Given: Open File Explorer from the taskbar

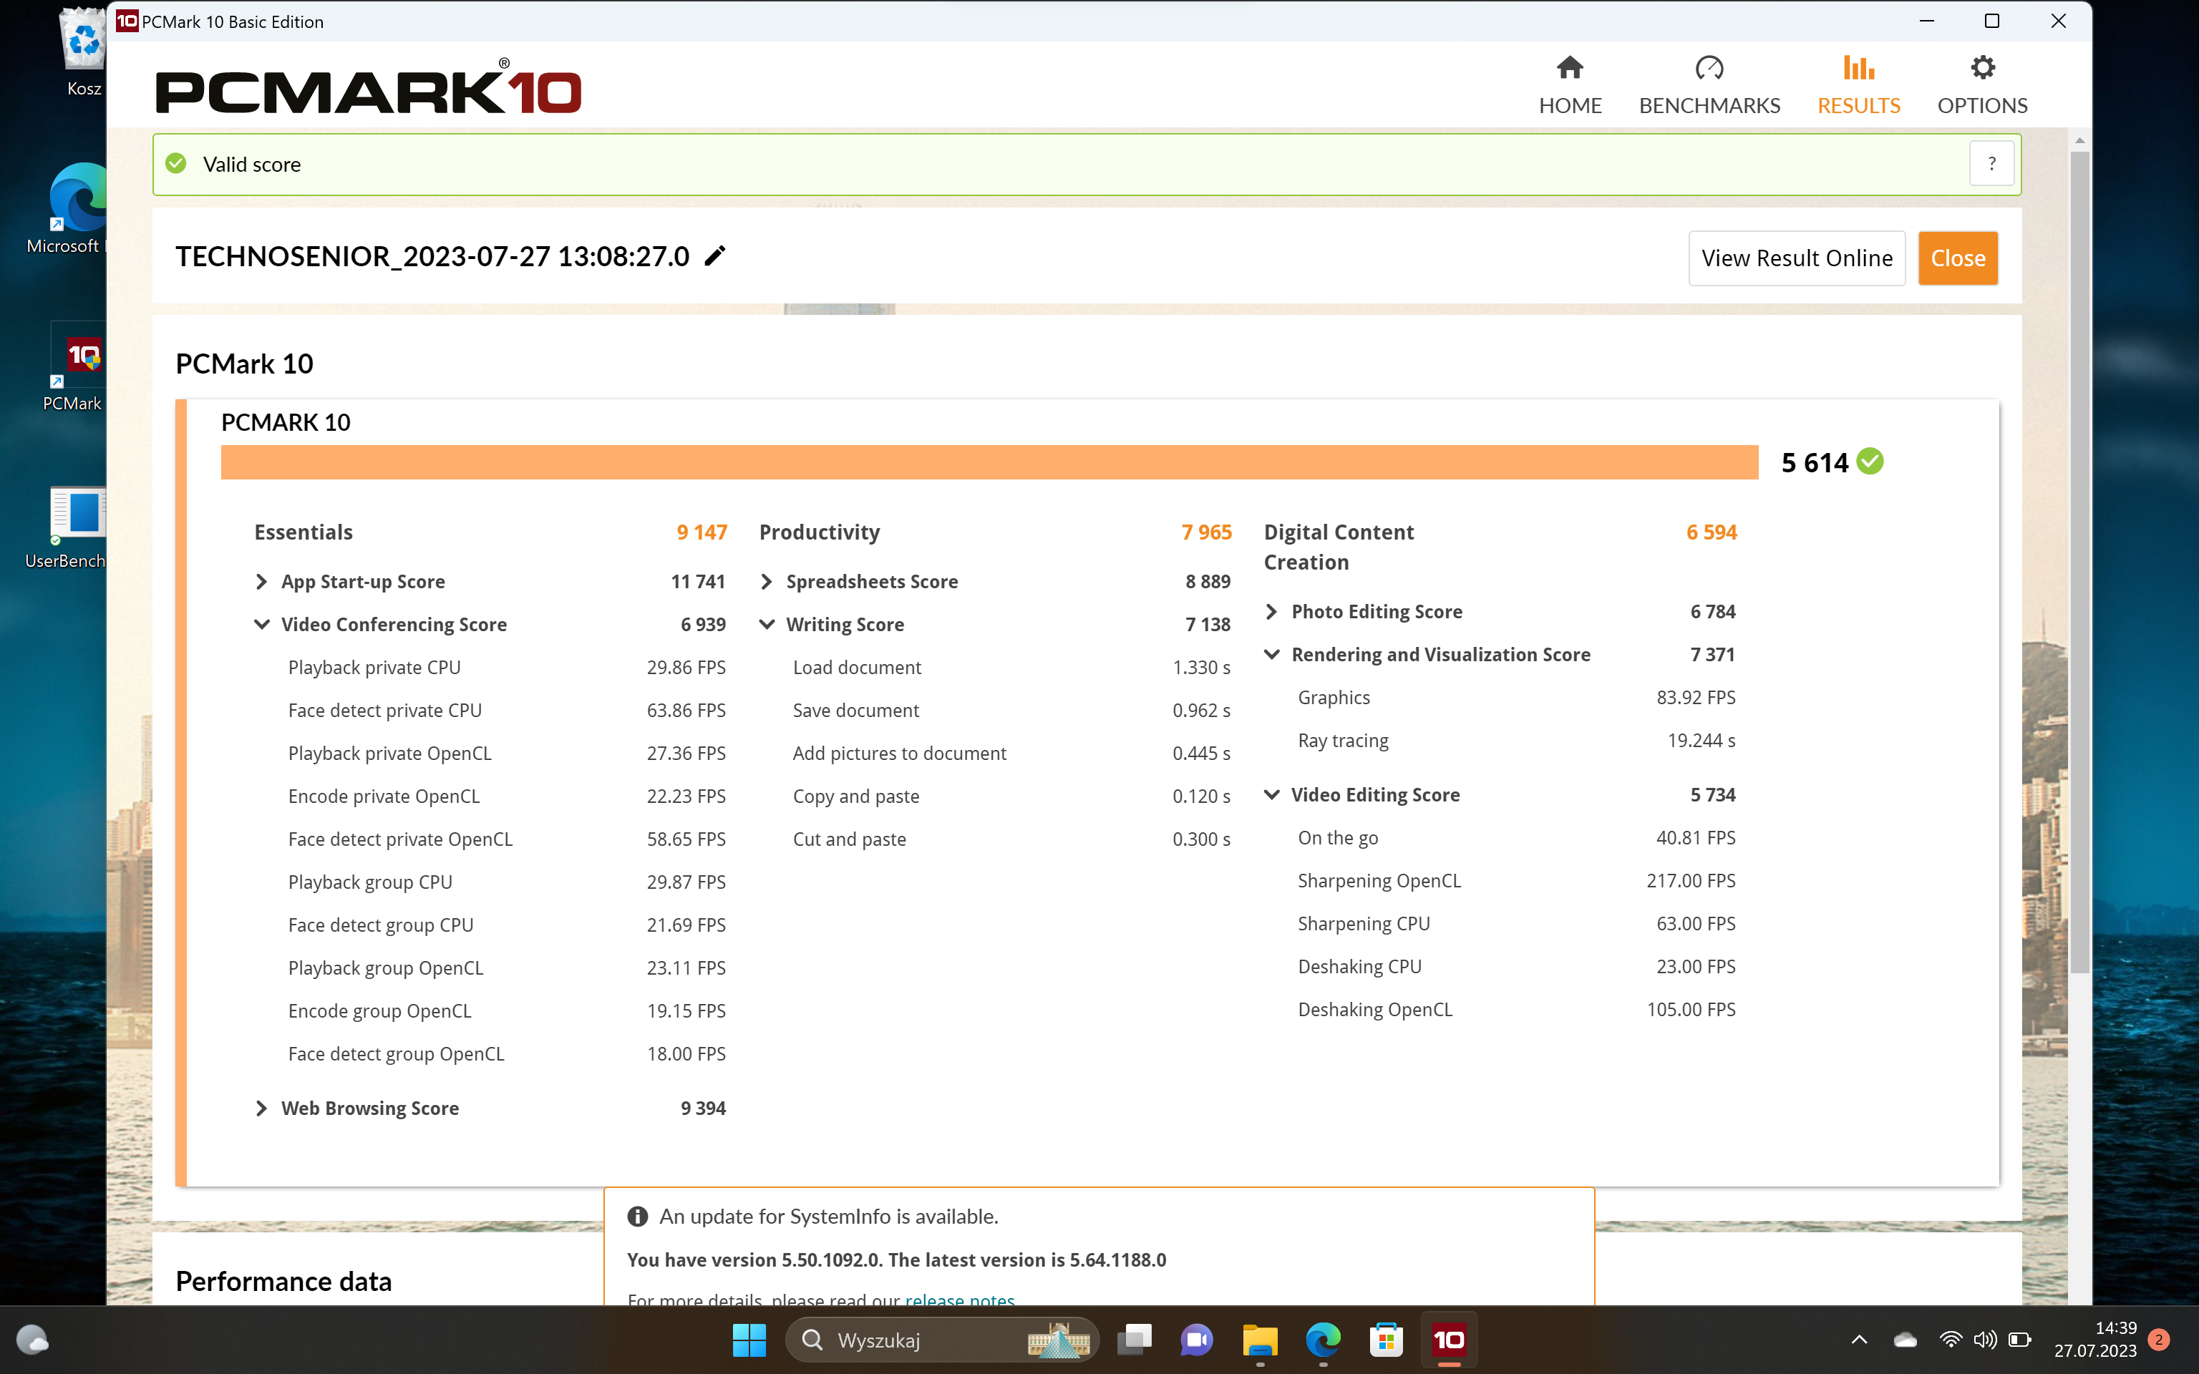Looking at the screenshot, I should pyautogui.click(x=1259, y=1340).
